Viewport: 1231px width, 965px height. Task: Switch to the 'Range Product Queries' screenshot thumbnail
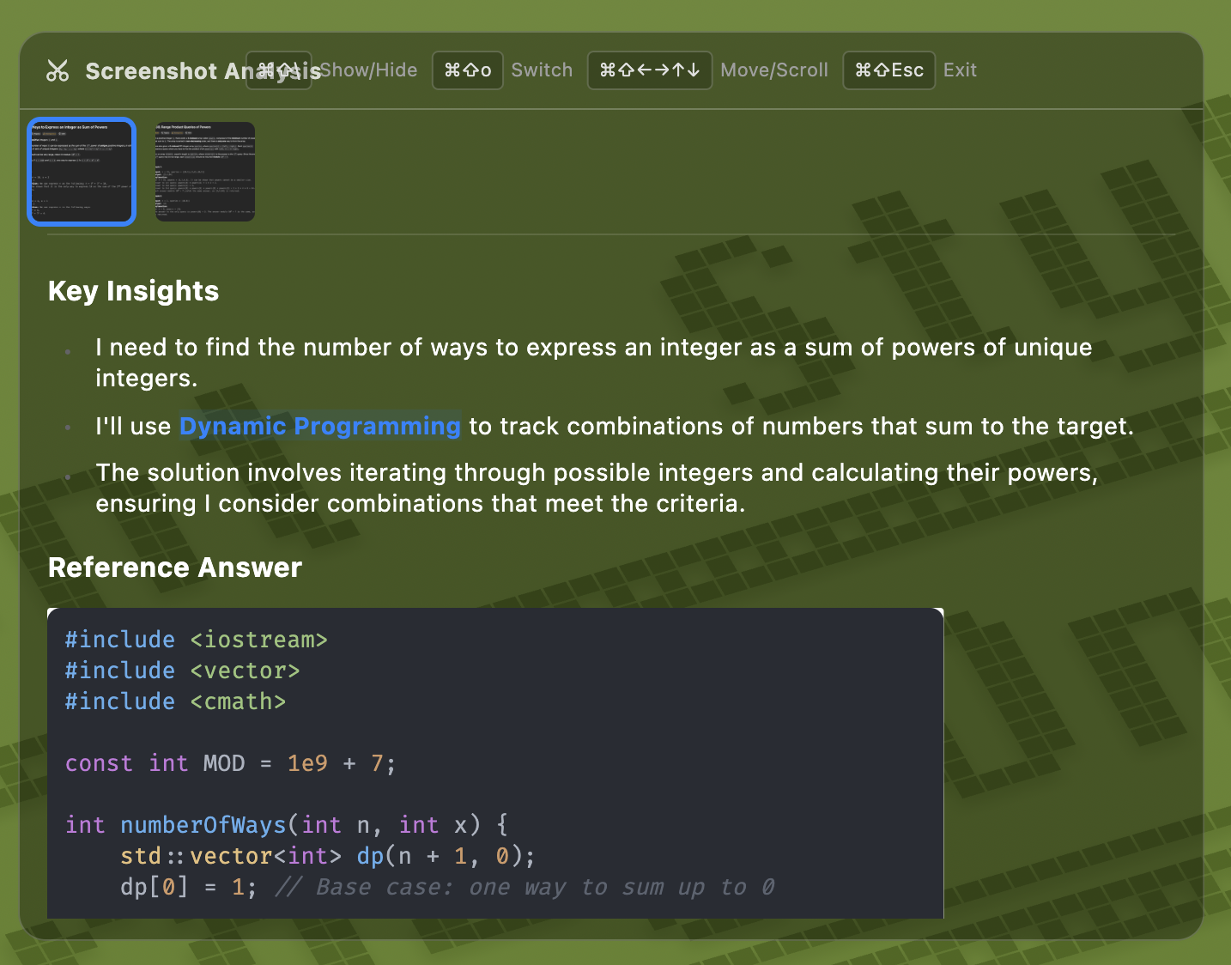(204, 171)
